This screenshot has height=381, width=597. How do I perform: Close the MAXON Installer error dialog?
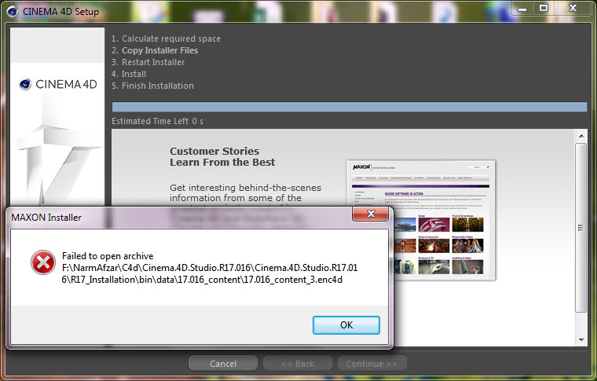[371, 214]
